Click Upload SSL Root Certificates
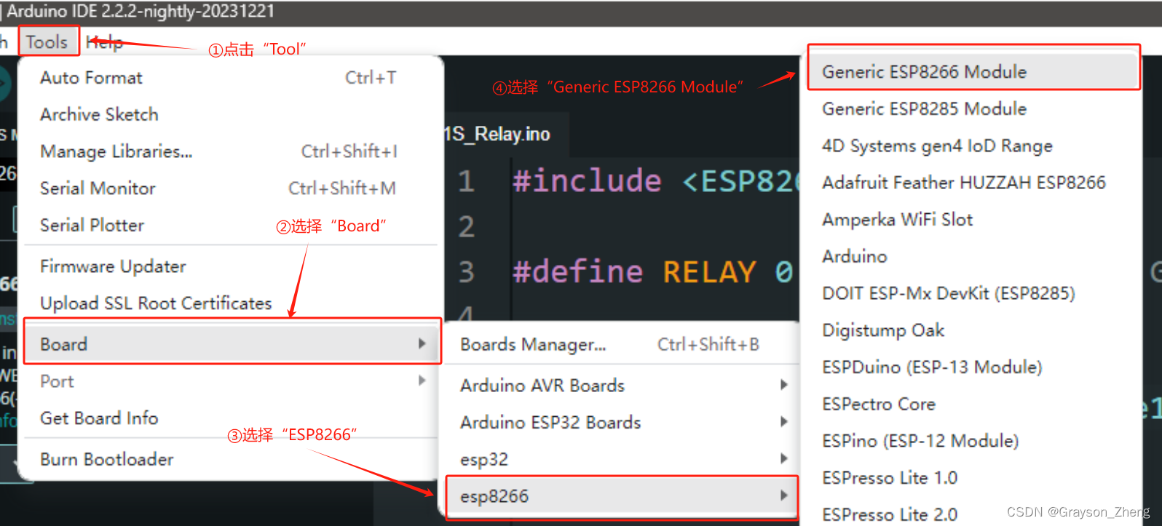 [230, 303]
